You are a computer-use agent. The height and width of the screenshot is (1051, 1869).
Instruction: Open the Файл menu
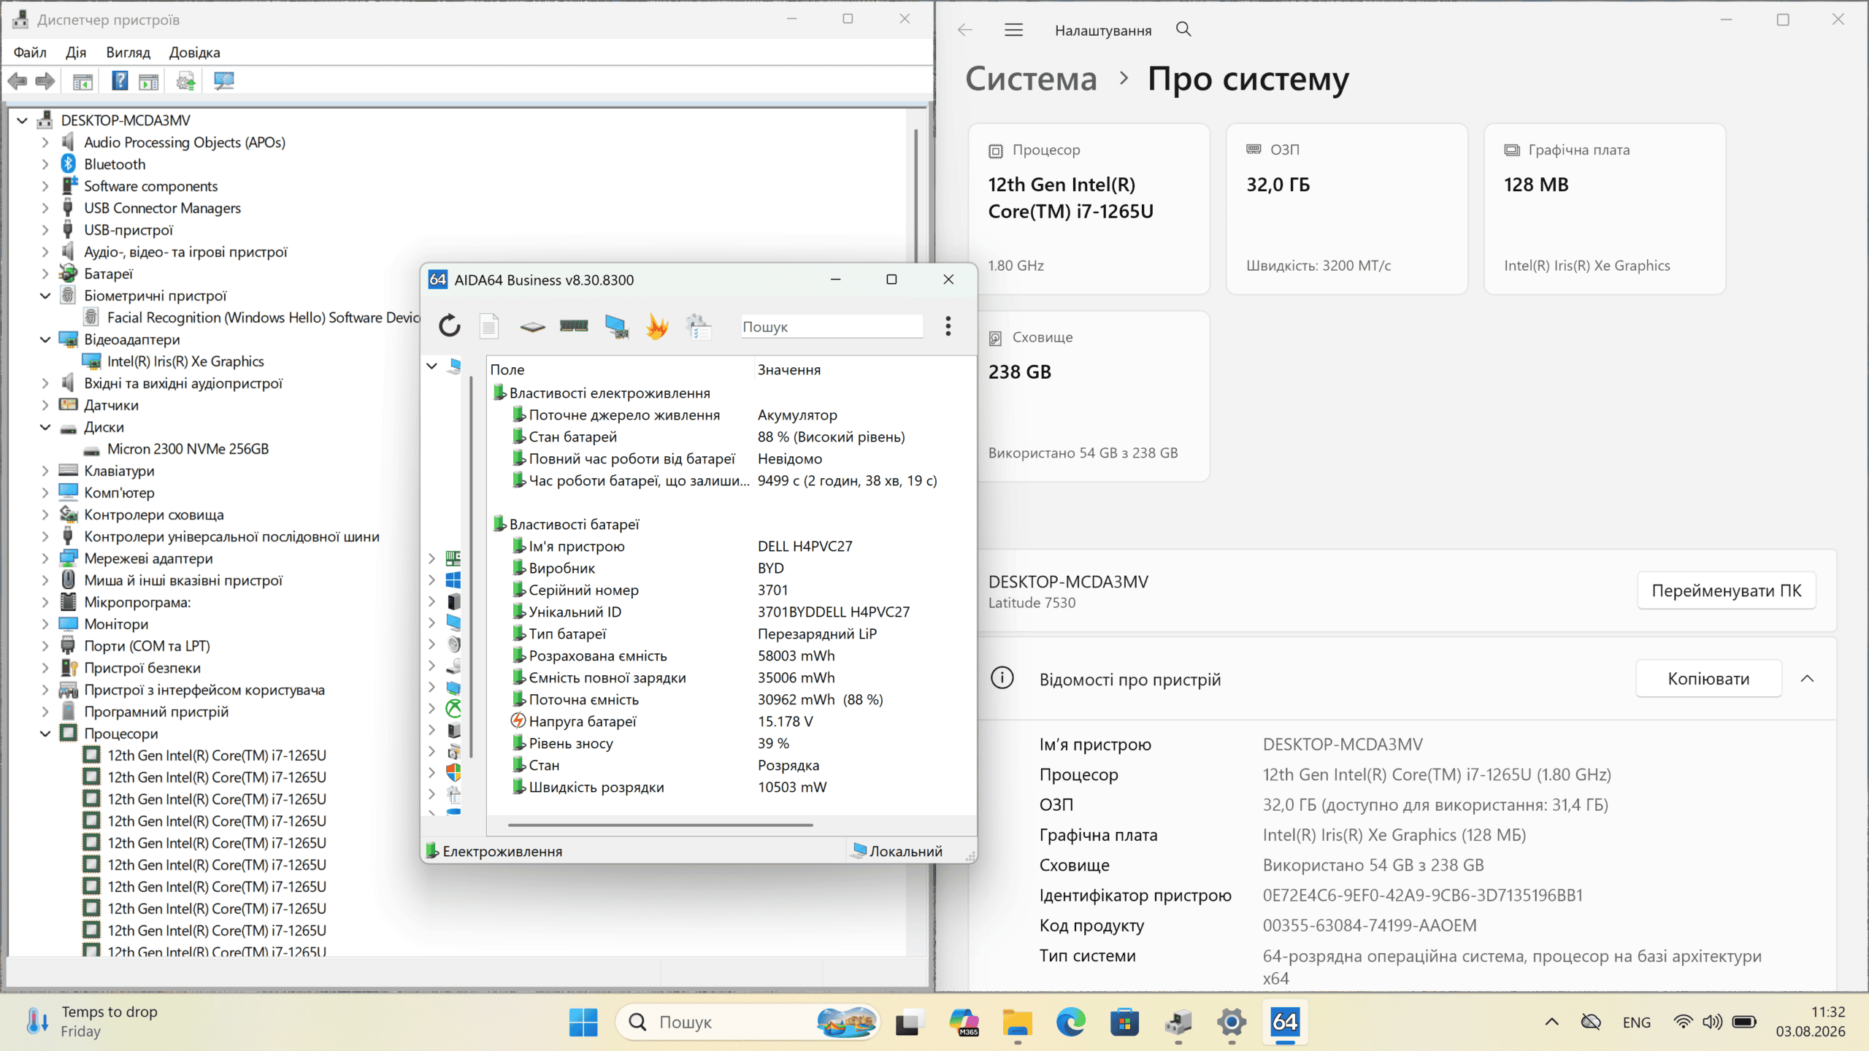pos(30,53)
